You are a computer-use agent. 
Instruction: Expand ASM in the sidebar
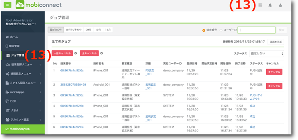(23, 110)
